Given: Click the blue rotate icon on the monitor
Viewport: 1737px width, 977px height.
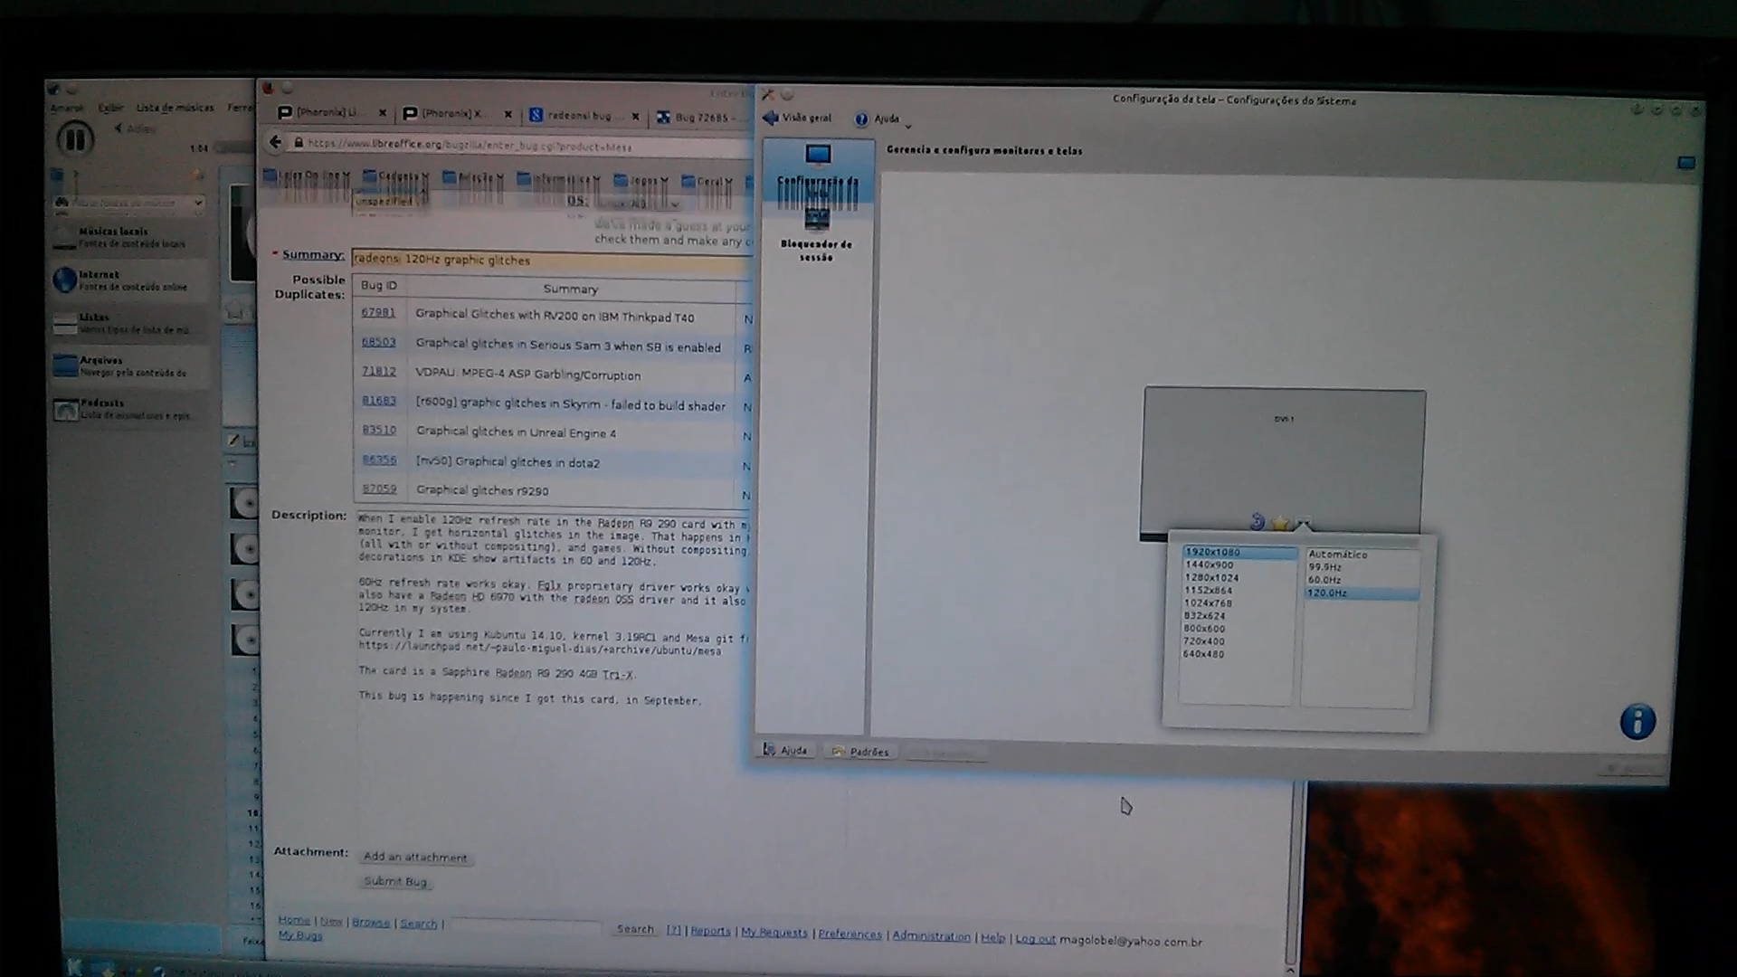Looking at the screenshot, I should (x=1257, y=522).
